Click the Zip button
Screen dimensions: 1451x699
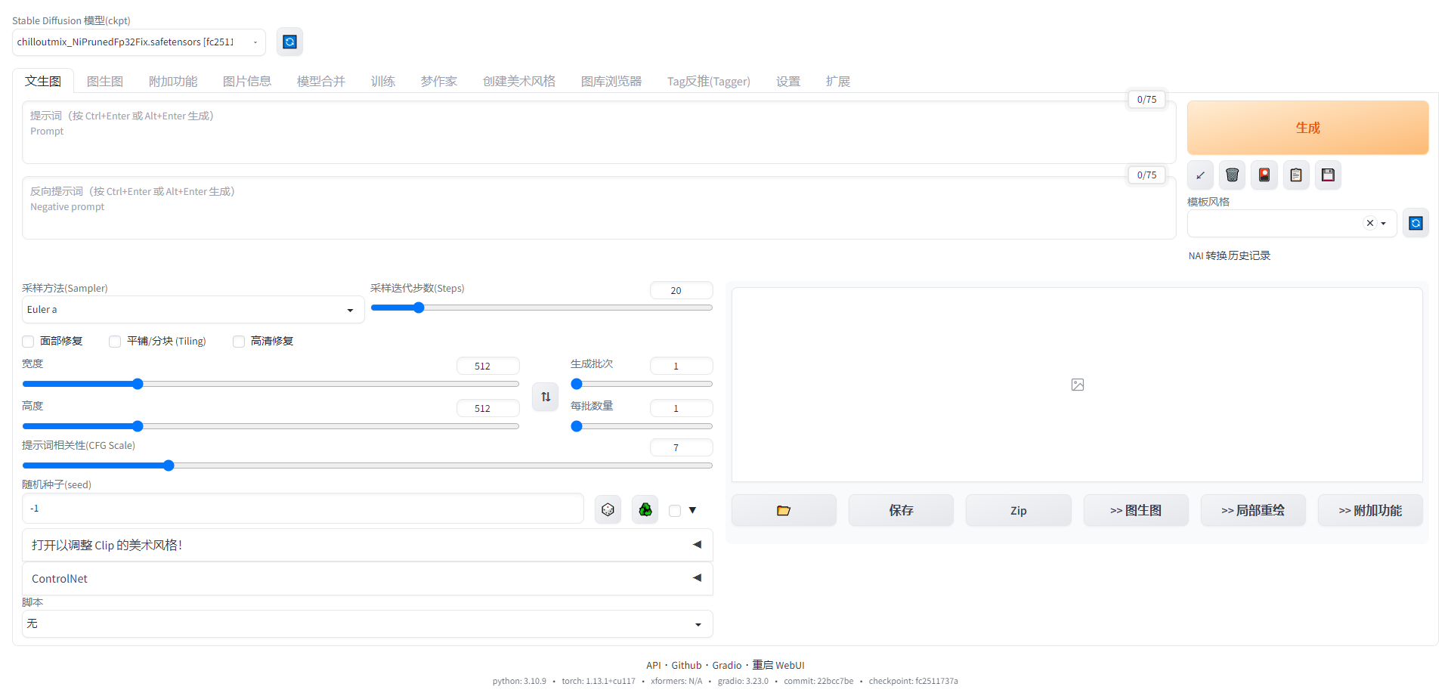click(x=1018, y=511)
